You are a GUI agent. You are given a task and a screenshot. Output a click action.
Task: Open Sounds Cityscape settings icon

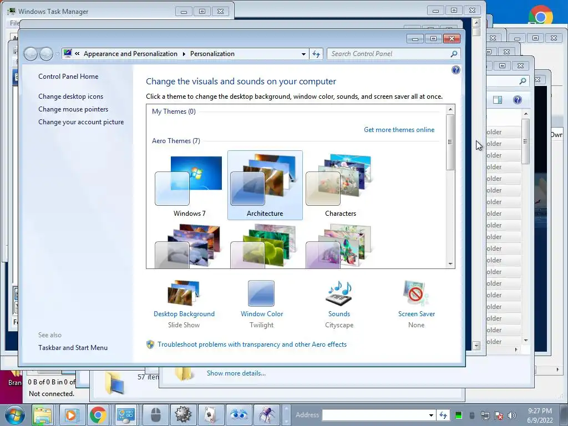[x=339, y=293]
